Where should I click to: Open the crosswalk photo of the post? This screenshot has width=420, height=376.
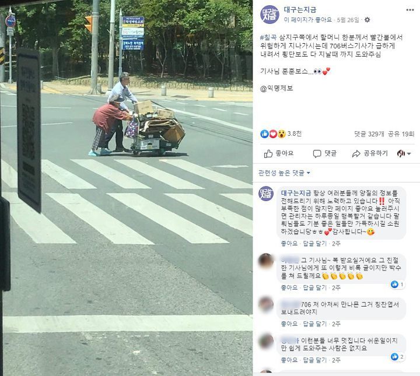click(126, 188)
